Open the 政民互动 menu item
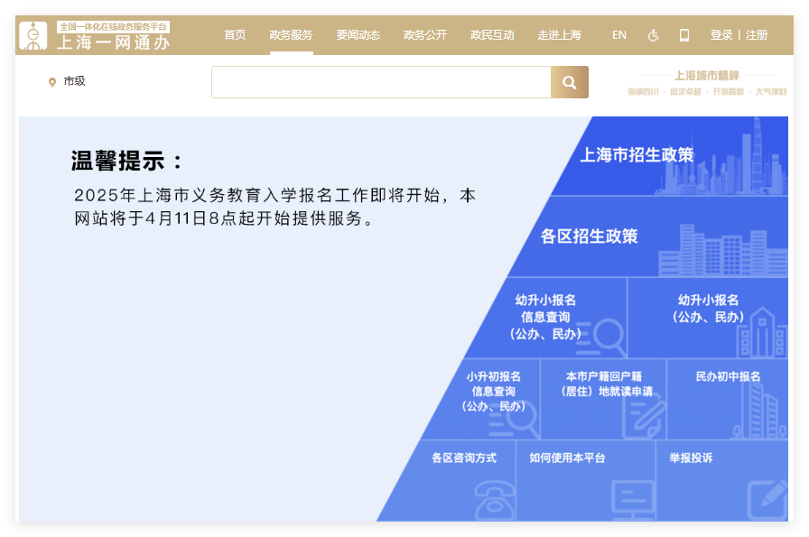 point(492,35)
